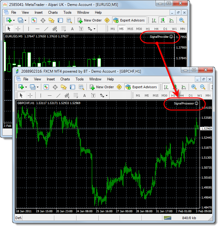Open Profiles icon in FXCM window
This screenshot has height=226, width=218.
[32, 87]
